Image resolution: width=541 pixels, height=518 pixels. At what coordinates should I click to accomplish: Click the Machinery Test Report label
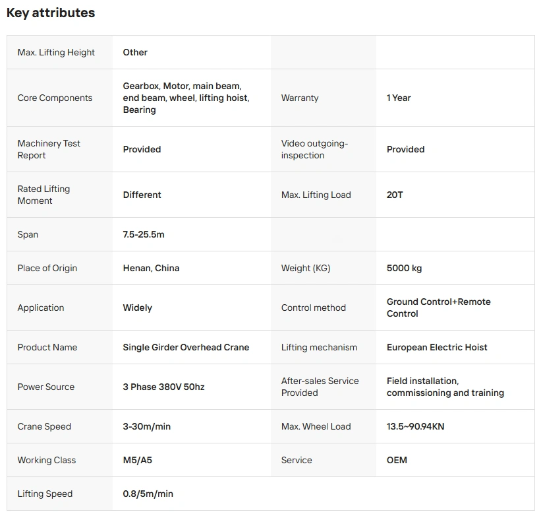[49, 149]
